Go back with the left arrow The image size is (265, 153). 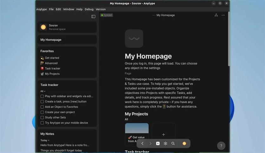(x=142, y=144)
